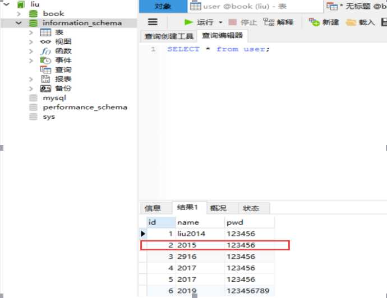This screenshot has width=387, height=298.
Task: Switch to the Info (信息) results tab
Action: tap(153, 208)
